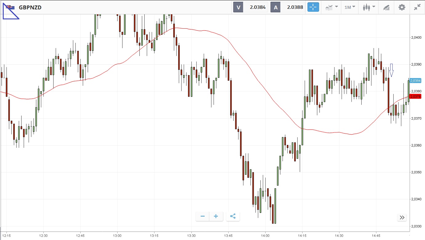Zoom out with the minus button
The image size is (425, 240).
(202, 216)
